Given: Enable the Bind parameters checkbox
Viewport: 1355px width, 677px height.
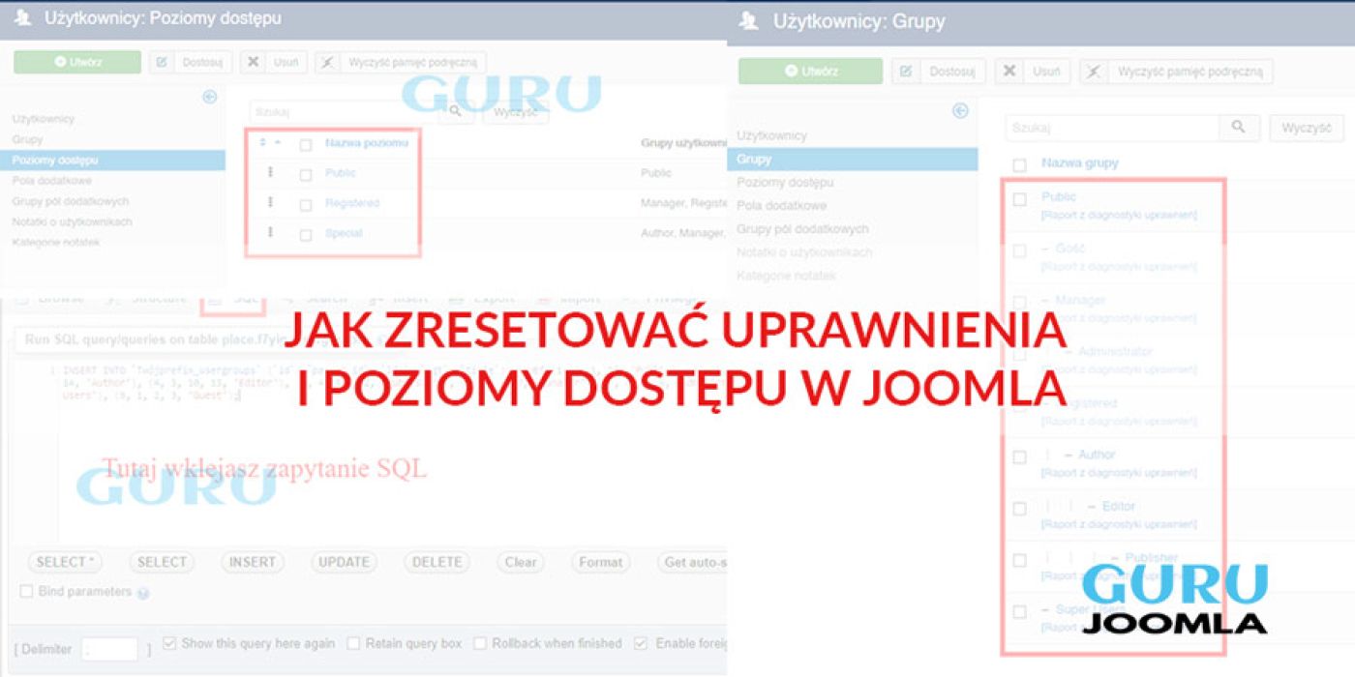Looking at the screenshot, I should pyautogui.click(x=26, y=592).
